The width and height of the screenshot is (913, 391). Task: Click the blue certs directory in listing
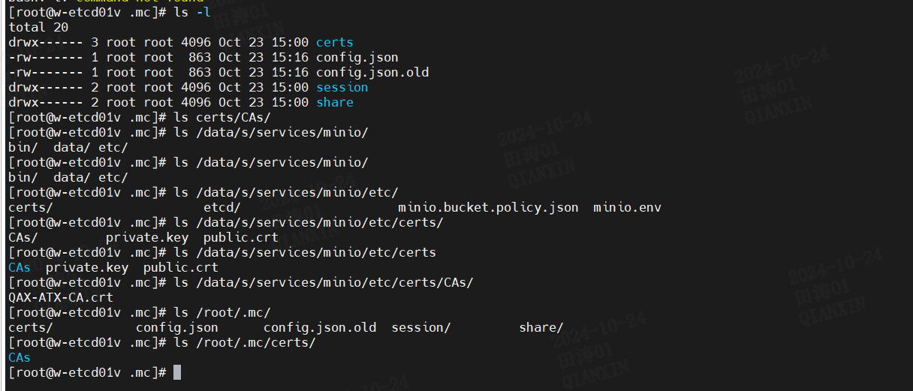(x=335, y=42)
